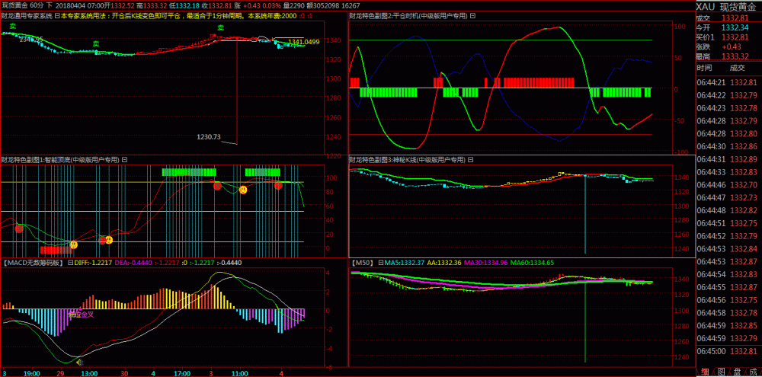Viewport: 762px width, 377px height.
Task: Click the yellow smiley marker below the 20 line near red bars
Action: point(73,244)
